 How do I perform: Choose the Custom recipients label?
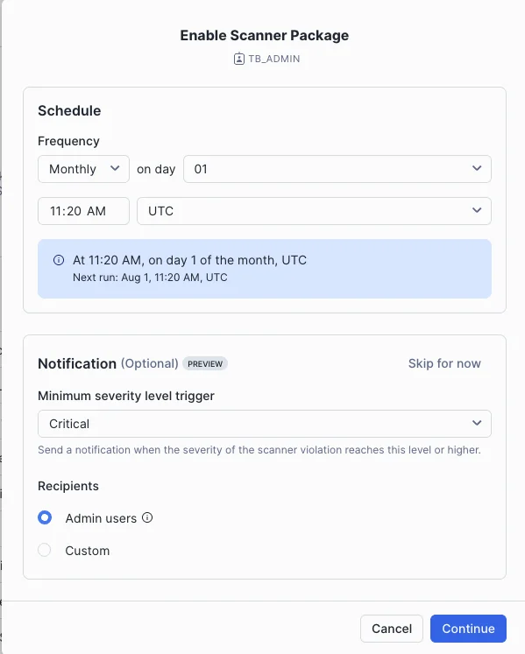[88, 551]
